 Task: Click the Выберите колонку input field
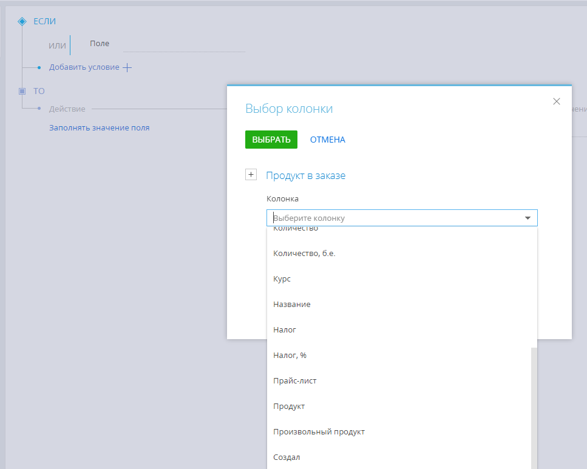(395, 218)
